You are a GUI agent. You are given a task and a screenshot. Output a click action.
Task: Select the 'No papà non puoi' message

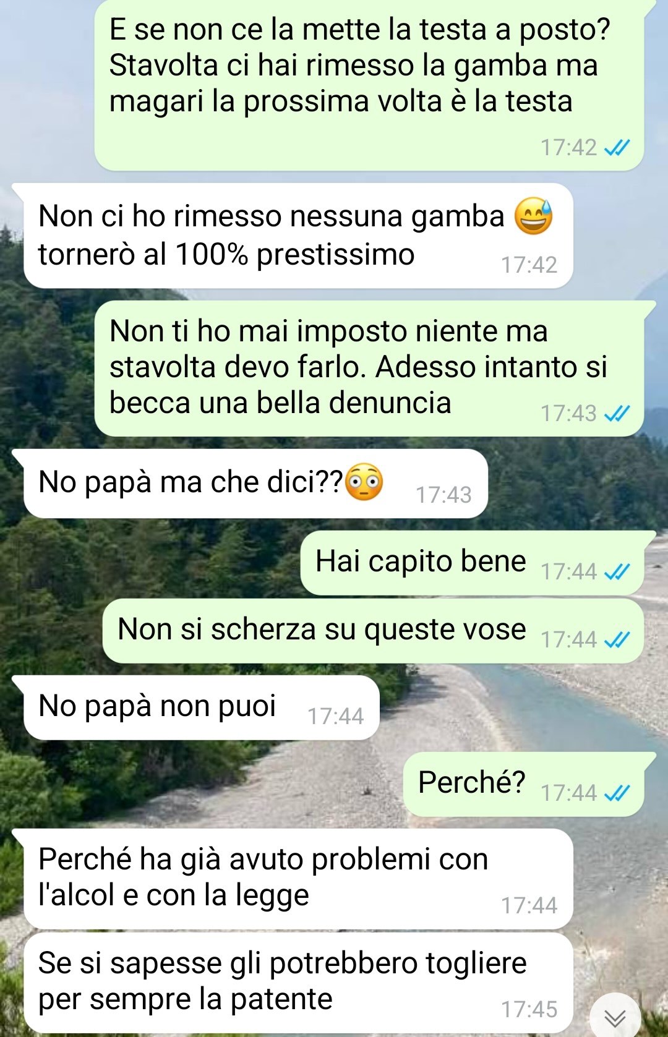tap(201, 707)
